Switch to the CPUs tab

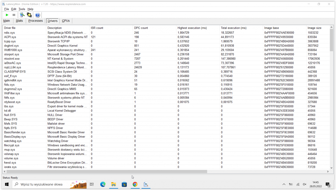pyautogui.click(x=66, y=21)
